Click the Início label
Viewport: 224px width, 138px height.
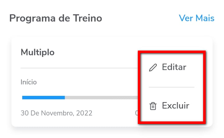[x=29, y=82]
